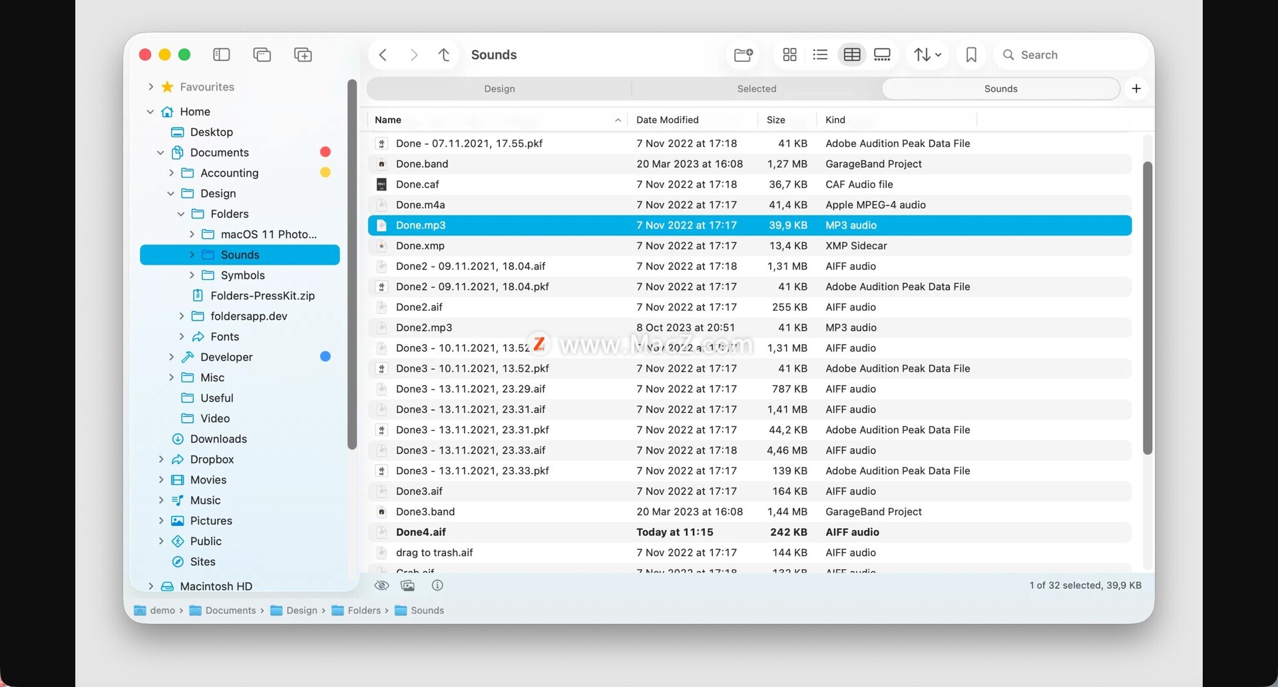Viewport: 1278px width, 687px height.
Task: Click the new tab icon in toolbar
Action: [303, 55]
